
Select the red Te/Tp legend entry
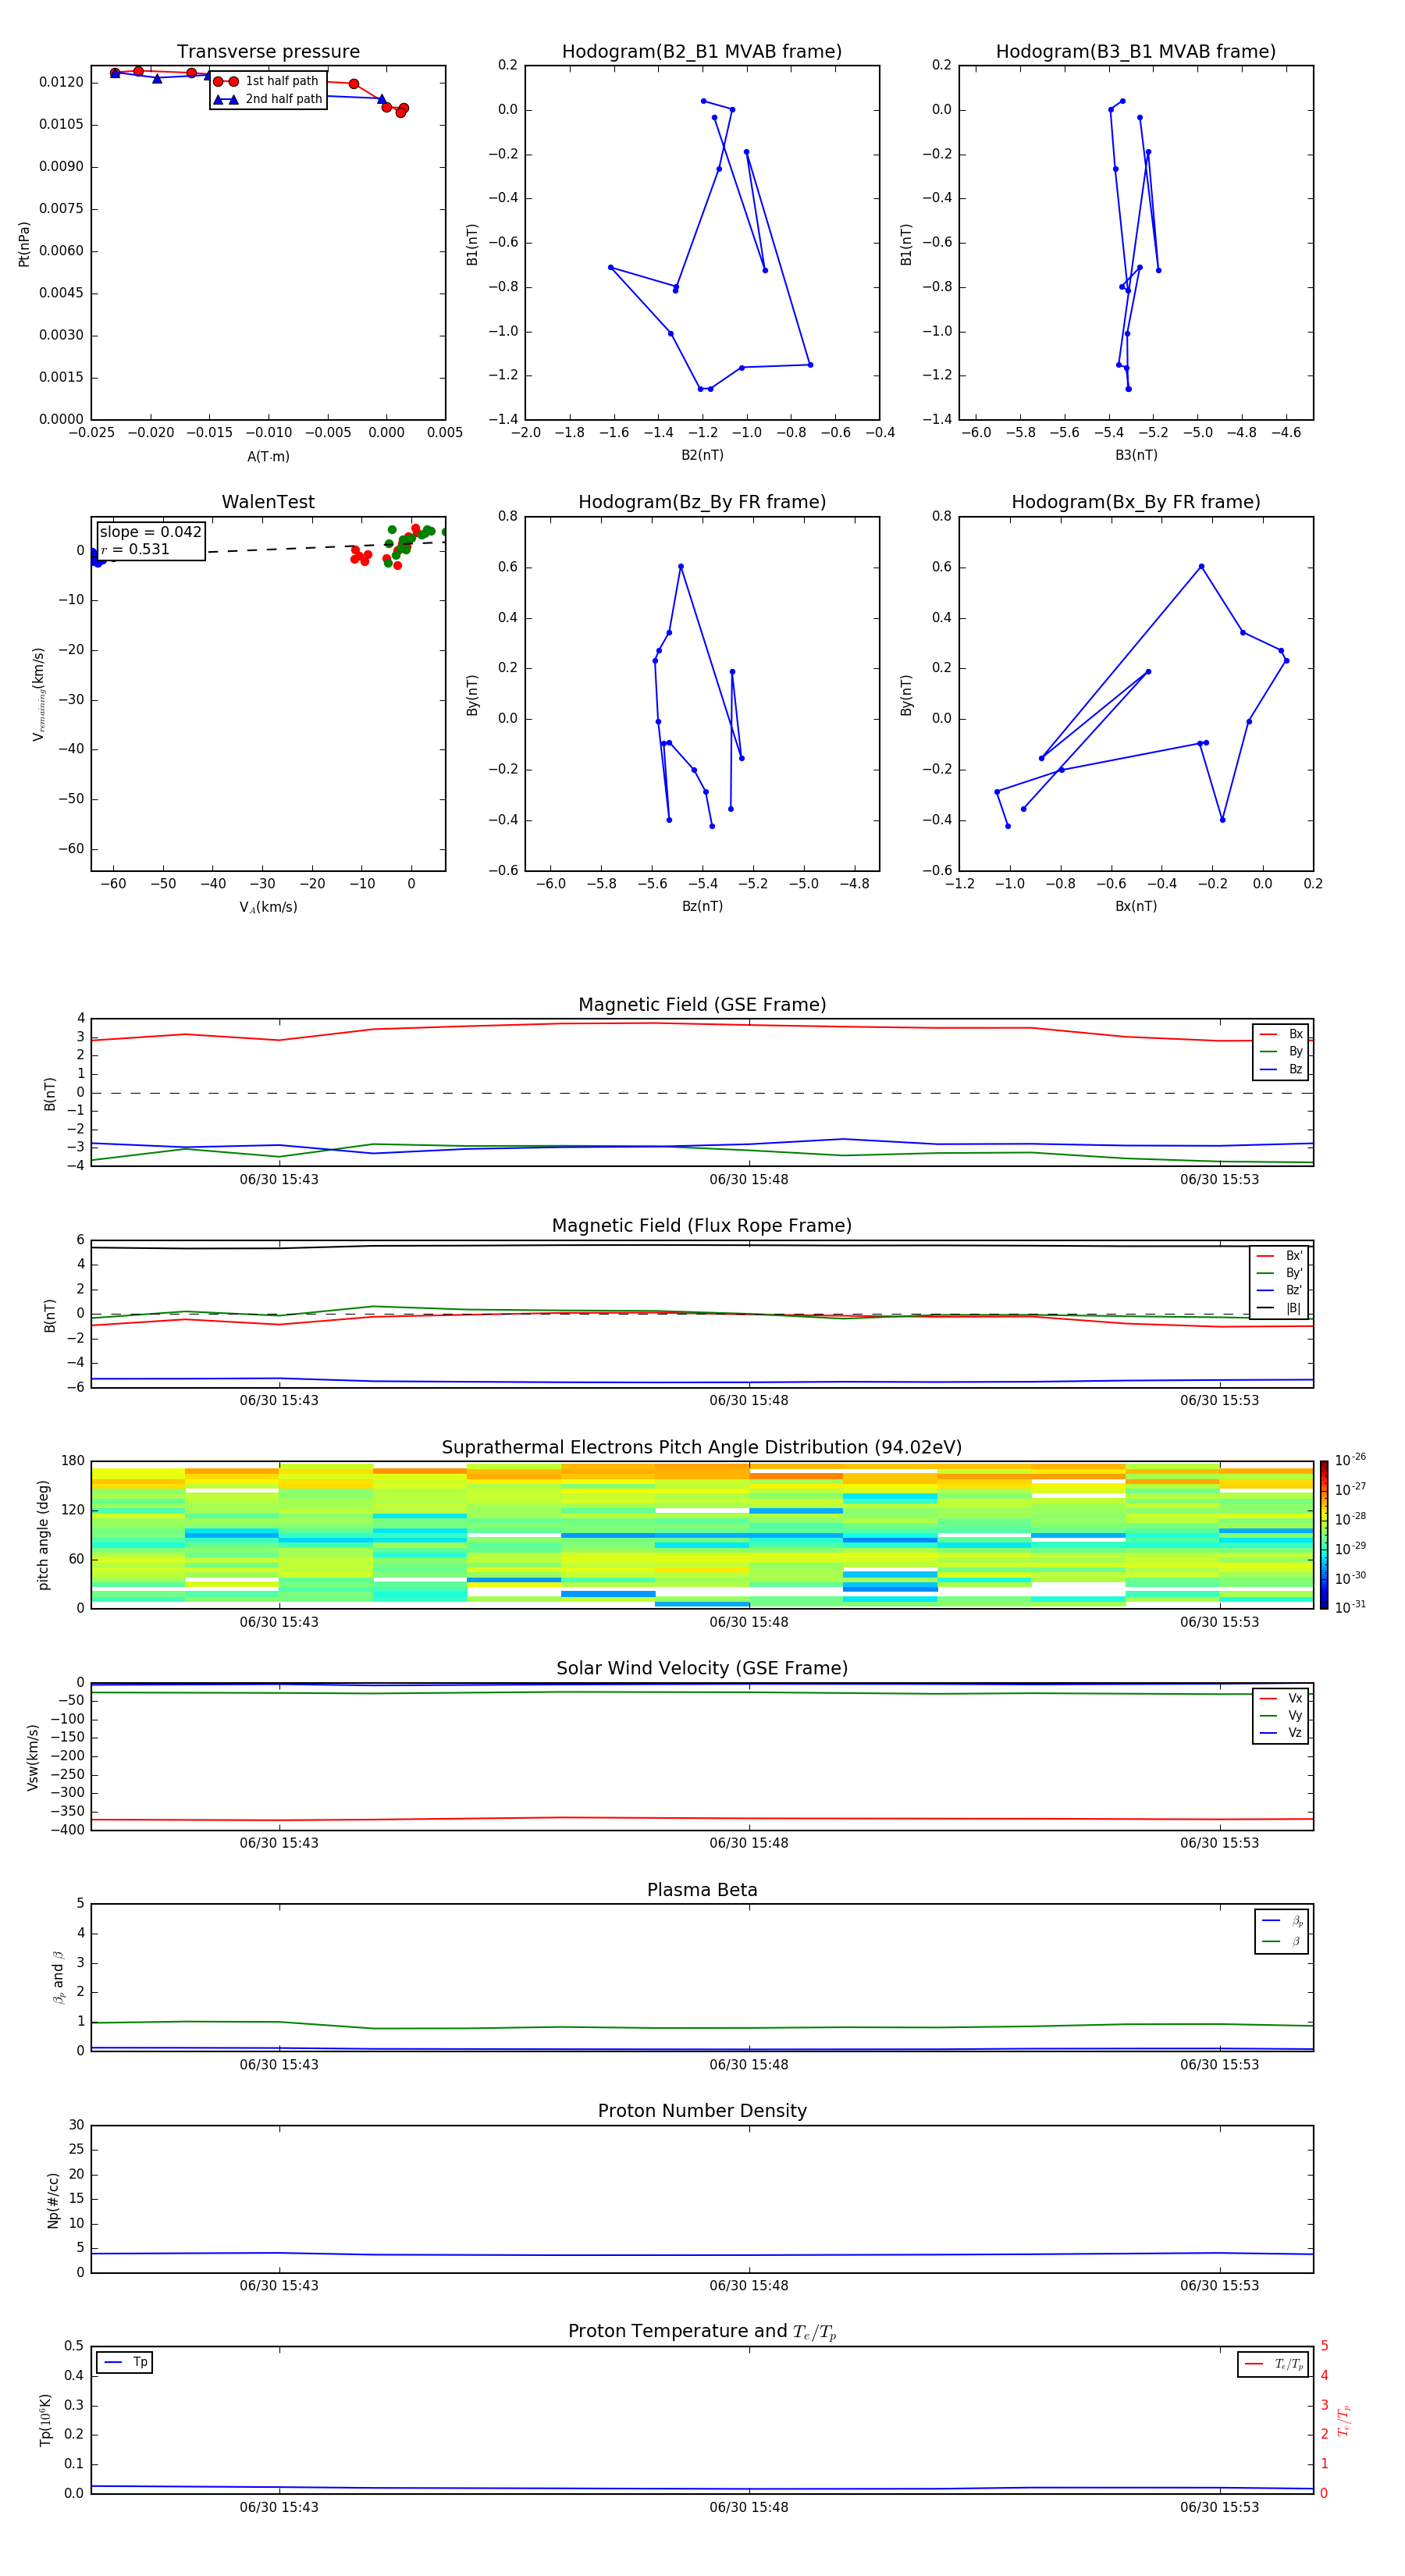(x=1273, y=2364)
